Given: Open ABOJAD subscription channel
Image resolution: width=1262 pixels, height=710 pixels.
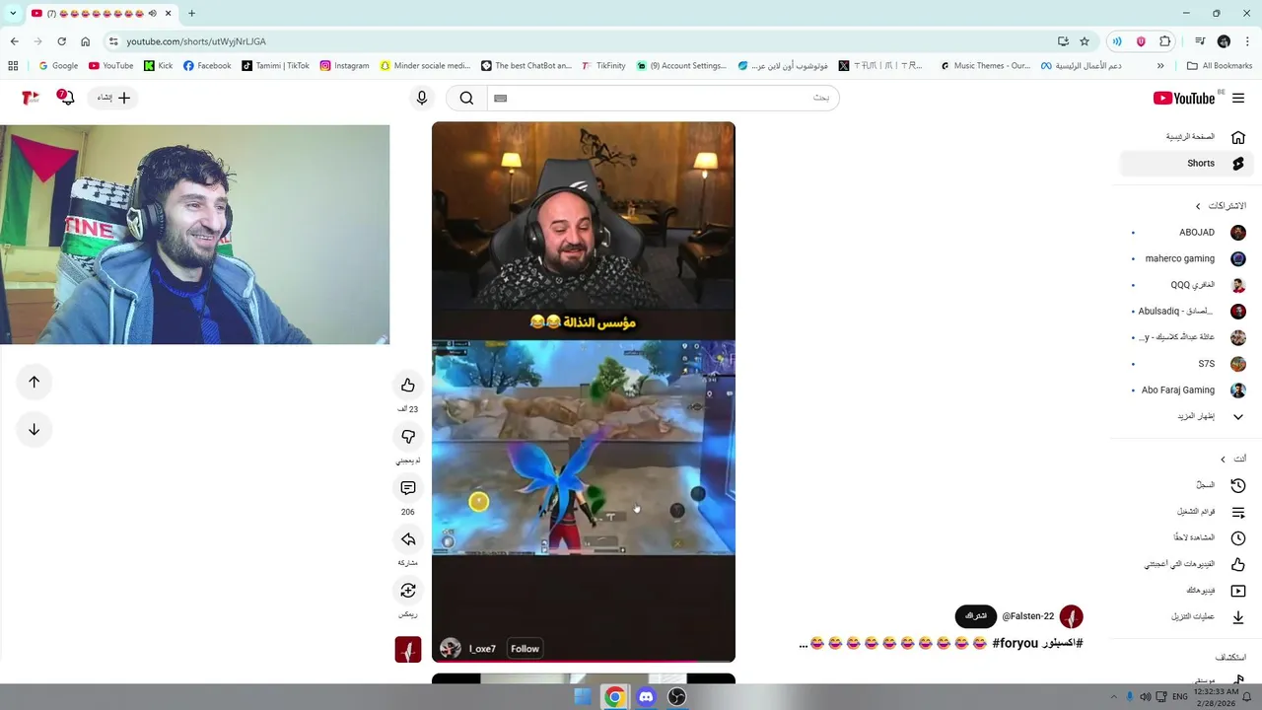Looking at the screenshot, I should coord(1188,233).
